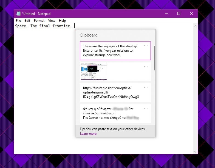Open more options for the futureplc URL clip
The height and width of the screenshot is (168, 215).
146,87
